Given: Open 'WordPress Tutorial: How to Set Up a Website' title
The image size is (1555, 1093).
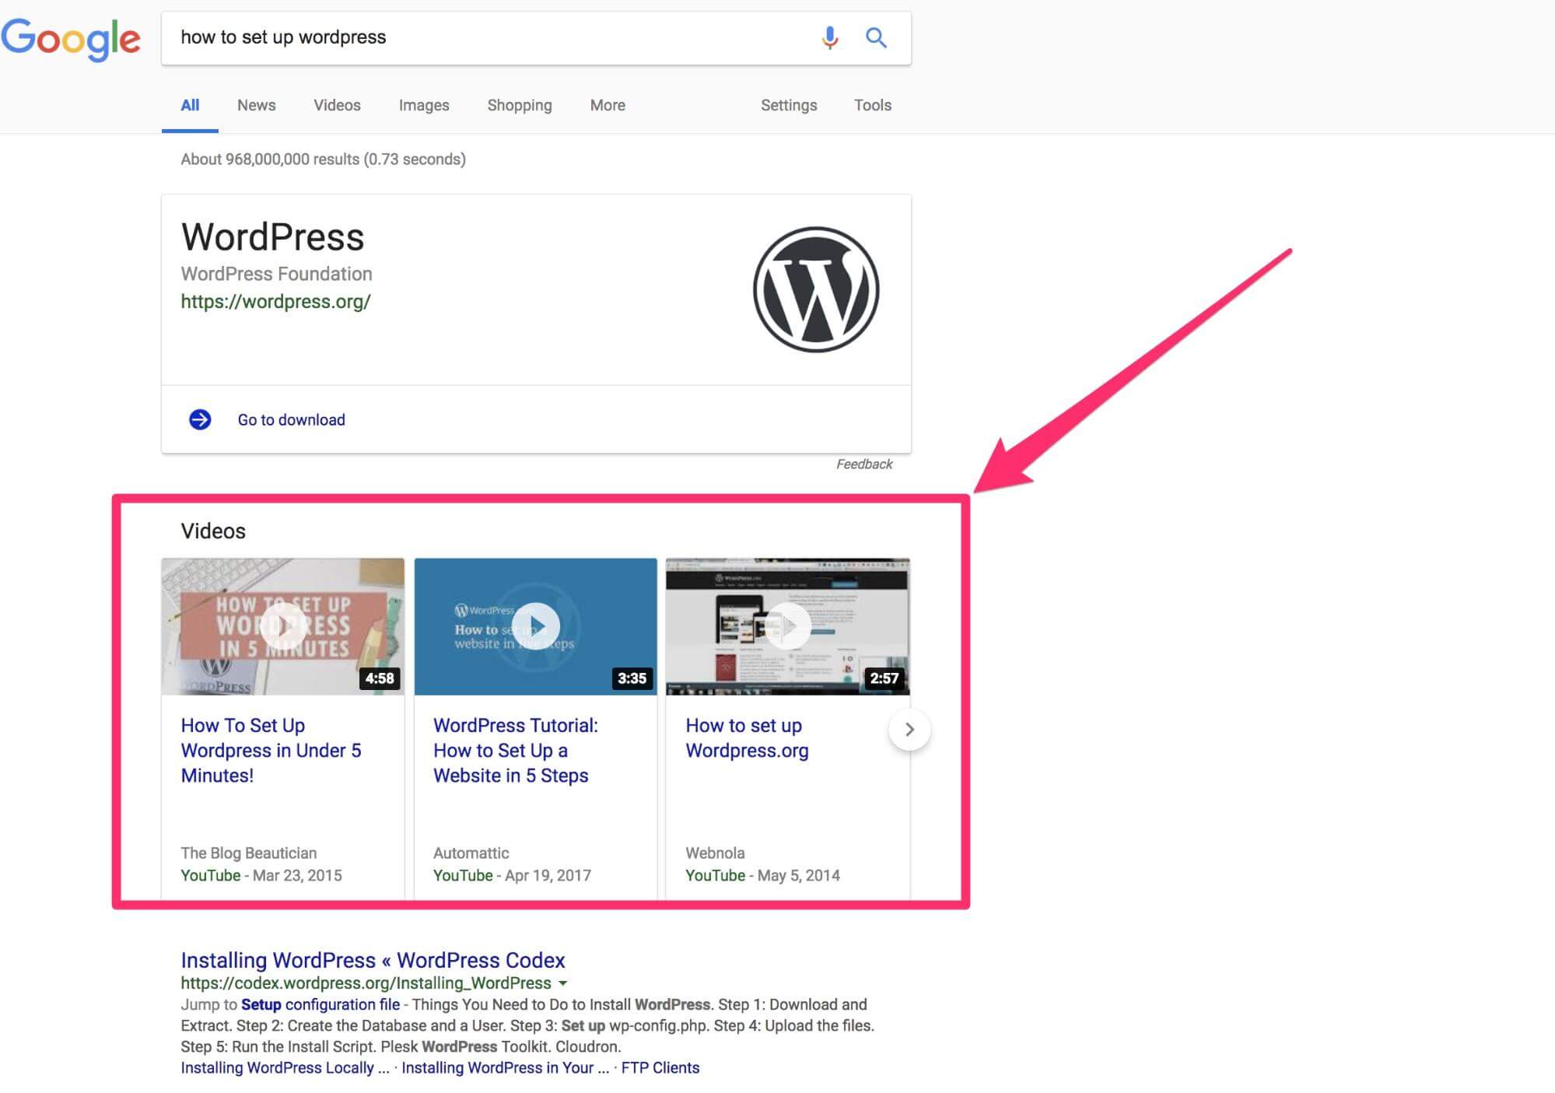Looking at the screenshot, I should 516,751.
